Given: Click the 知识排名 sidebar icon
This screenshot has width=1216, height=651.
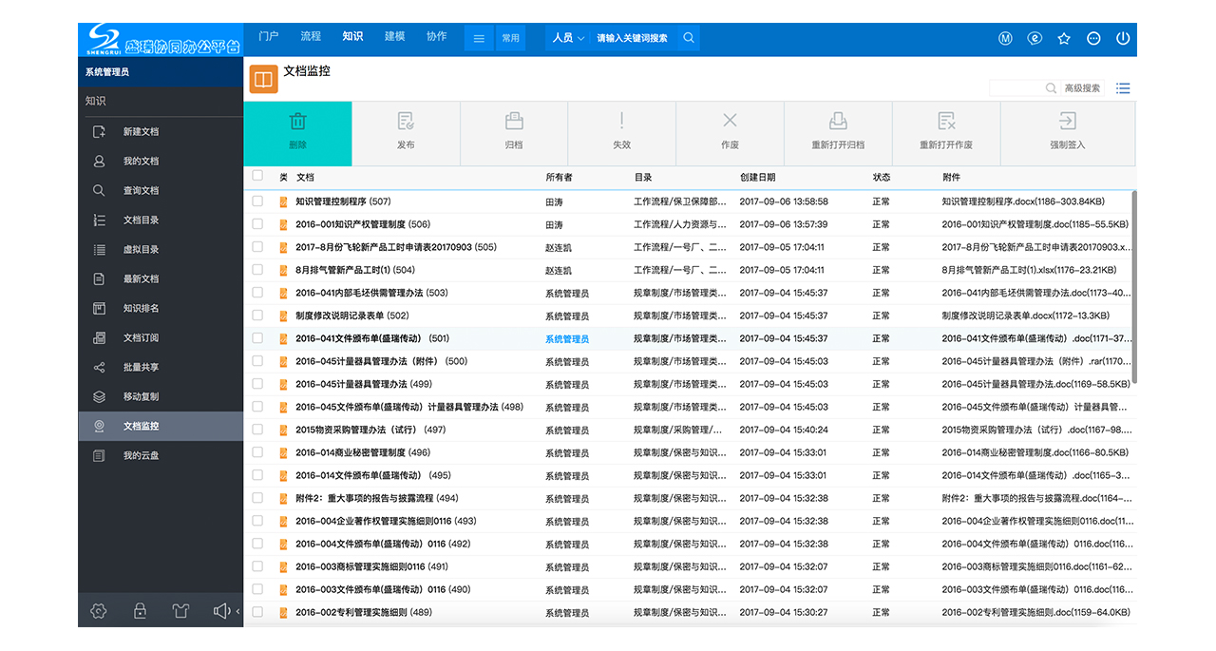Looking at the screenshot, I should [x=99, y=309].
